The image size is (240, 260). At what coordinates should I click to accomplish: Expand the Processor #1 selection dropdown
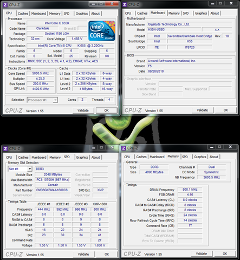[x=55, y=100]
